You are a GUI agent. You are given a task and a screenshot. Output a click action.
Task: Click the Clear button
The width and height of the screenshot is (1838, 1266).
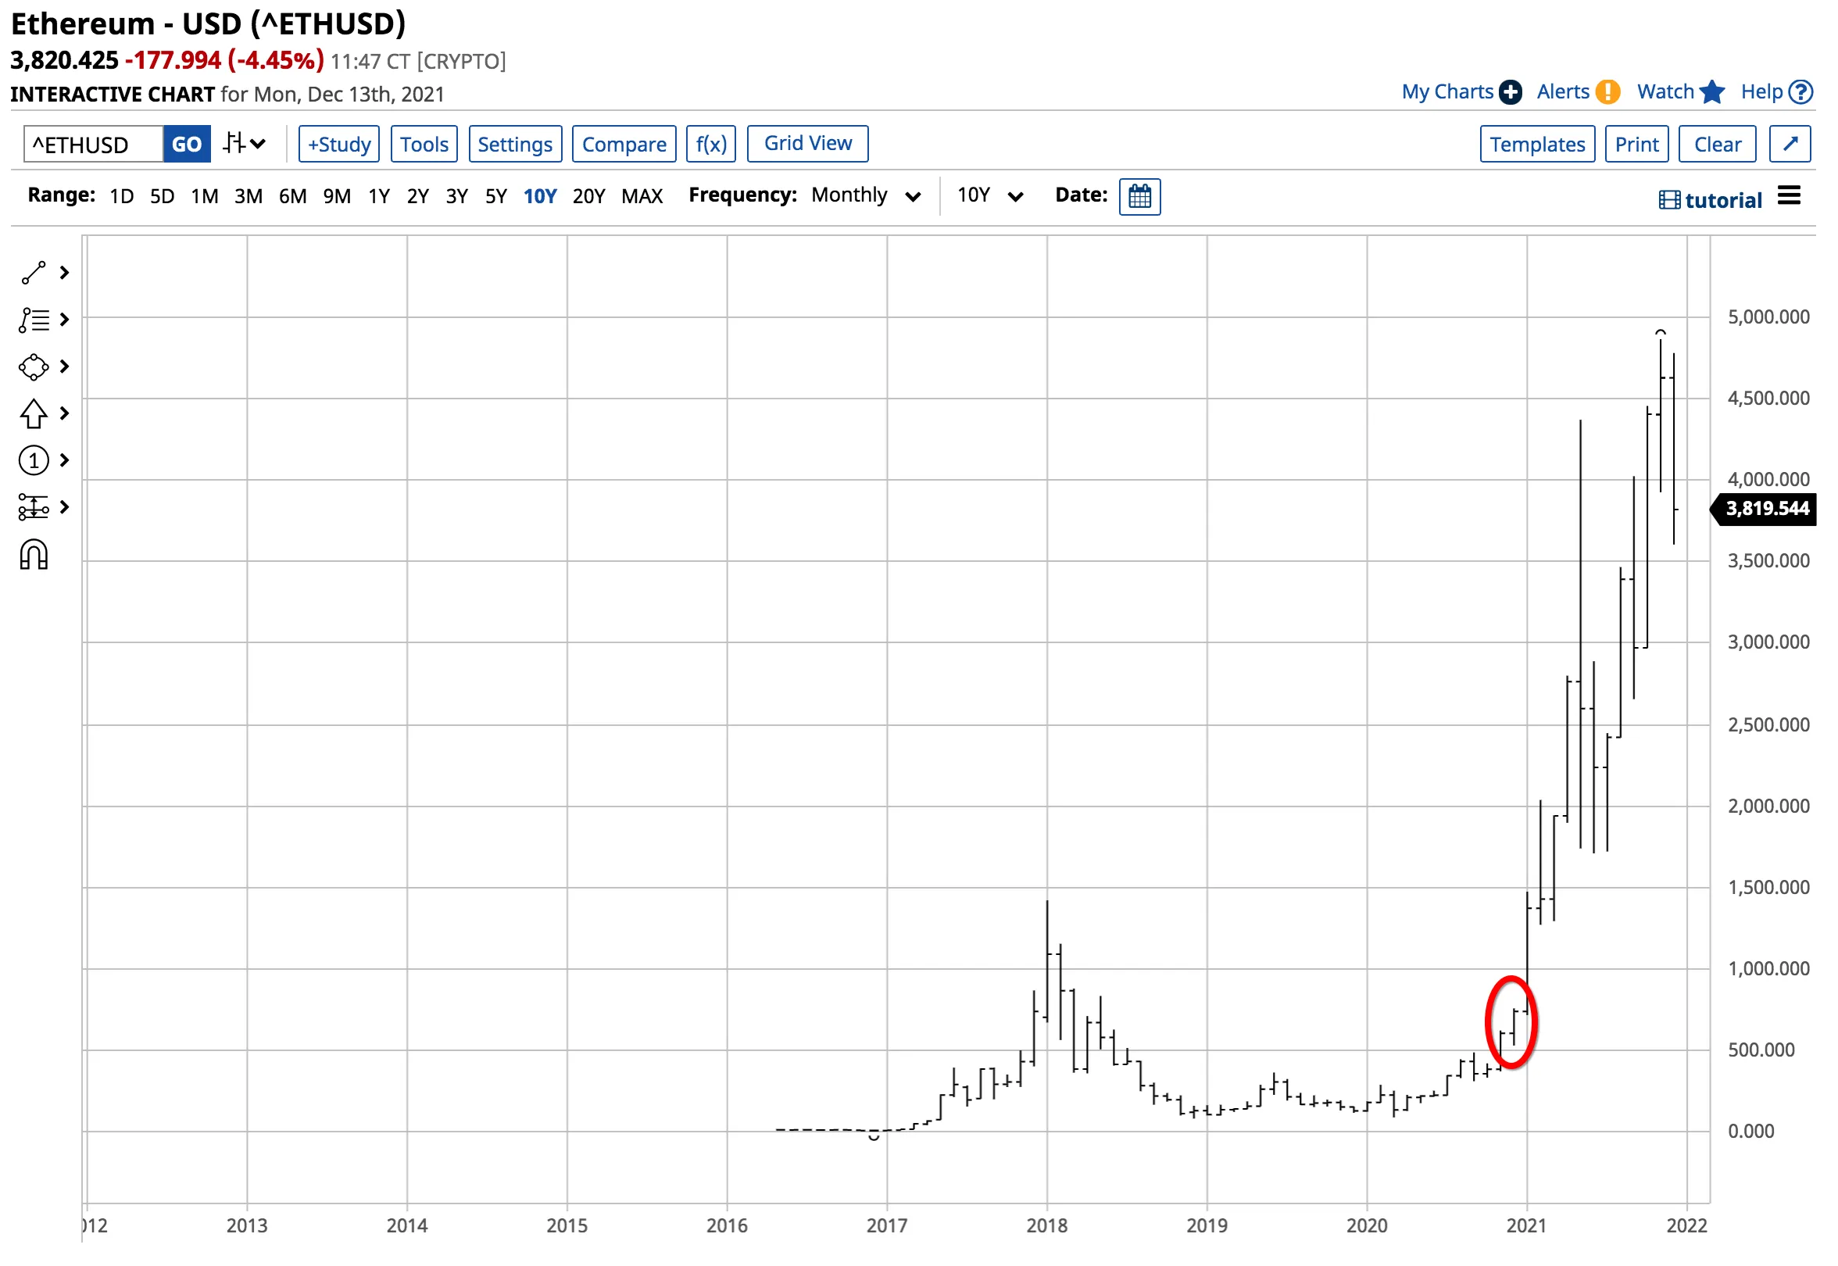coord(1718,145)
